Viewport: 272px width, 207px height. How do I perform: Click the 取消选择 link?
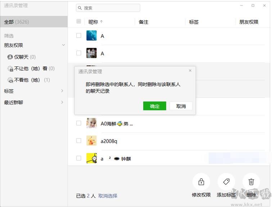coord(108,196)
